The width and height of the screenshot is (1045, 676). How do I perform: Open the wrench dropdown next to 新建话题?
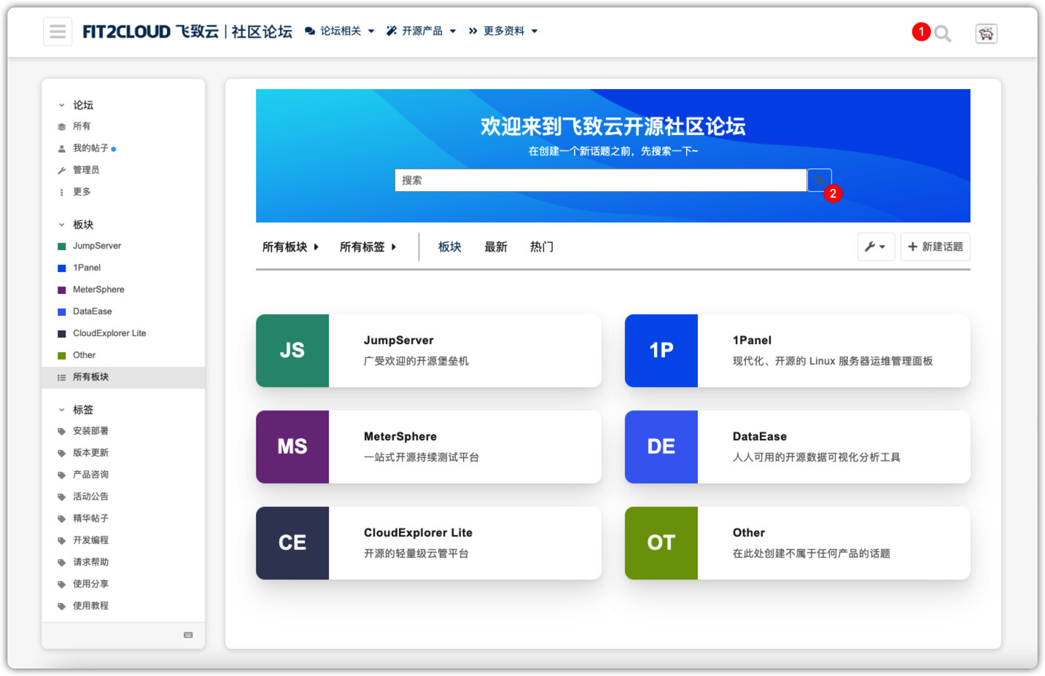point(876,246)
